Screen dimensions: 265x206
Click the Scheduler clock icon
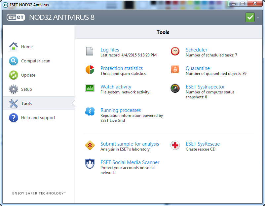pos(175,51)
